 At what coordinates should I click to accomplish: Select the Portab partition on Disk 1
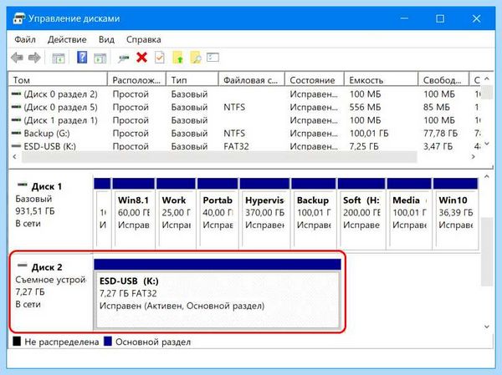coord(218,214)
